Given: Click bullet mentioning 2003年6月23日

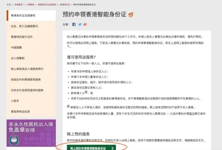Looking at the screenshot, I should coord(136,98).
